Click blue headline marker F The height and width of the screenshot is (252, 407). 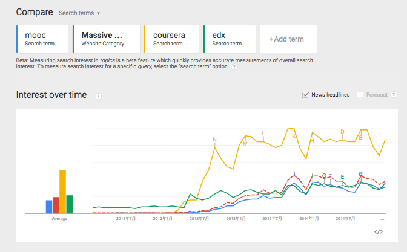330,176
